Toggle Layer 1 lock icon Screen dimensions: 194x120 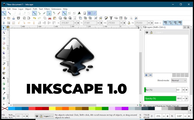pos(151,33)
